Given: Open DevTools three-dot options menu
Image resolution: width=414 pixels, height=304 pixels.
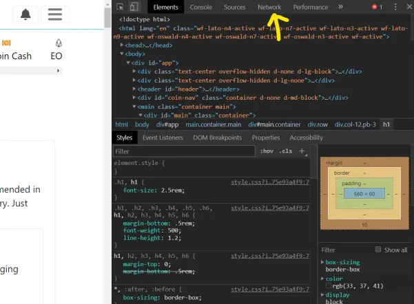Looking at the screenshot, I should [x=395, y=7].
